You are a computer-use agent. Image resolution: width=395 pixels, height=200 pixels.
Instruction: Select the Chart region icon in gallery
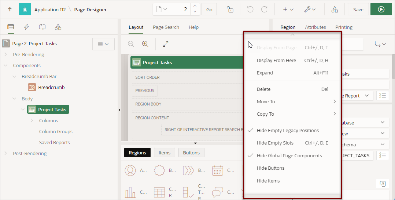pyautogui.click(x=130, y=192)
